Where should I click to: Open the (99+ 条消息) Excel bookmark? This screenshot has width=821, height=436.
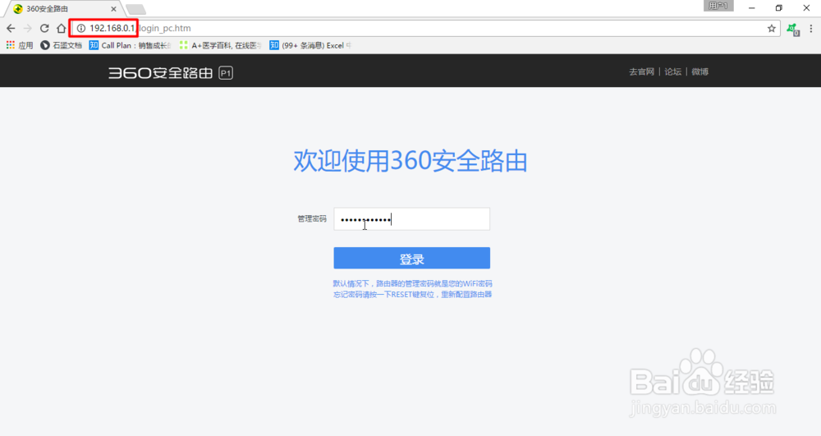(310, 45)
